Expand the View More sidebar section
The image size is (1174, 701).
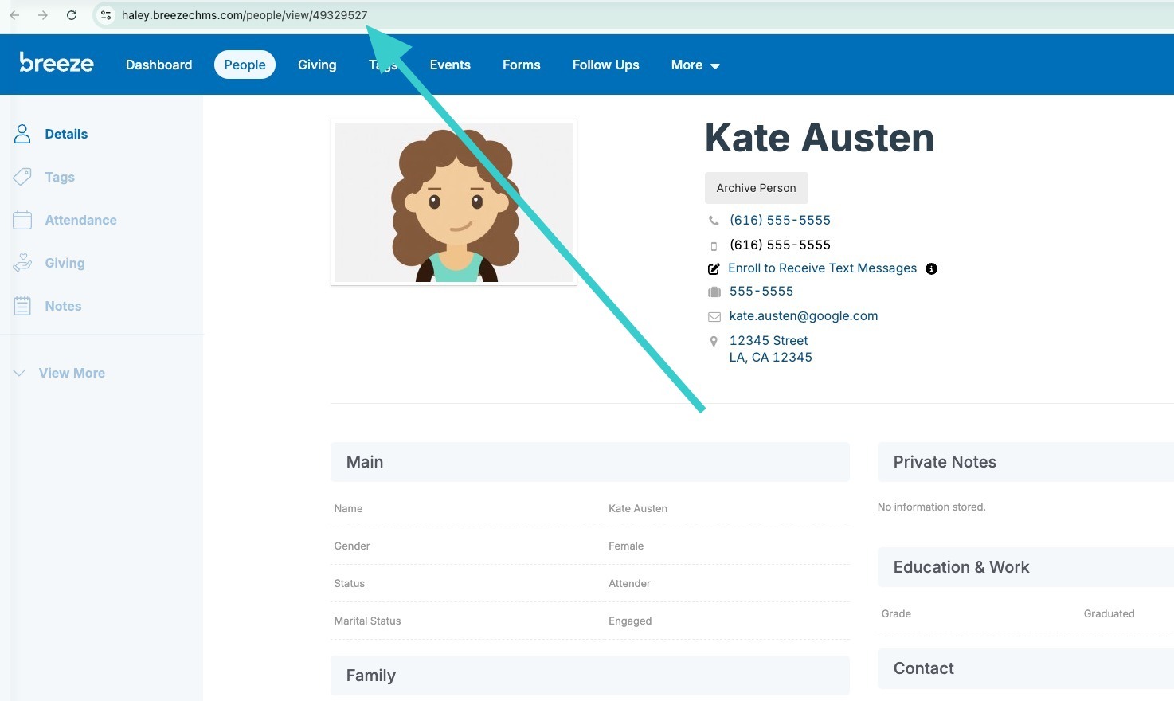[59, 373]
